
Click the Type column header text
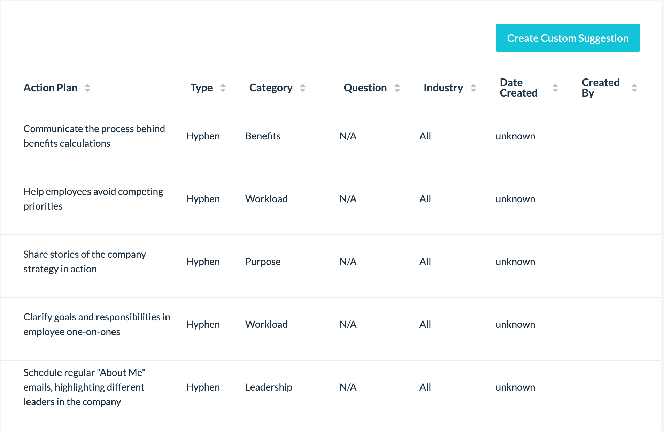point(201,88)
